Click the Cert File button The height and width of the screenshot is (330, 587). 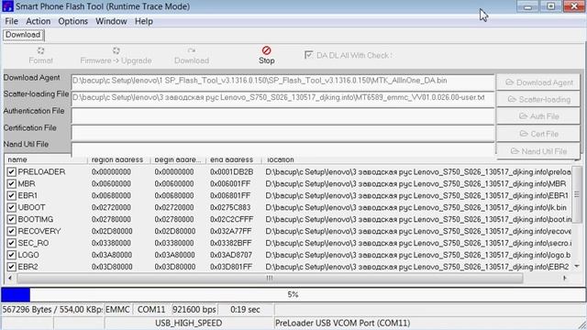538,134
